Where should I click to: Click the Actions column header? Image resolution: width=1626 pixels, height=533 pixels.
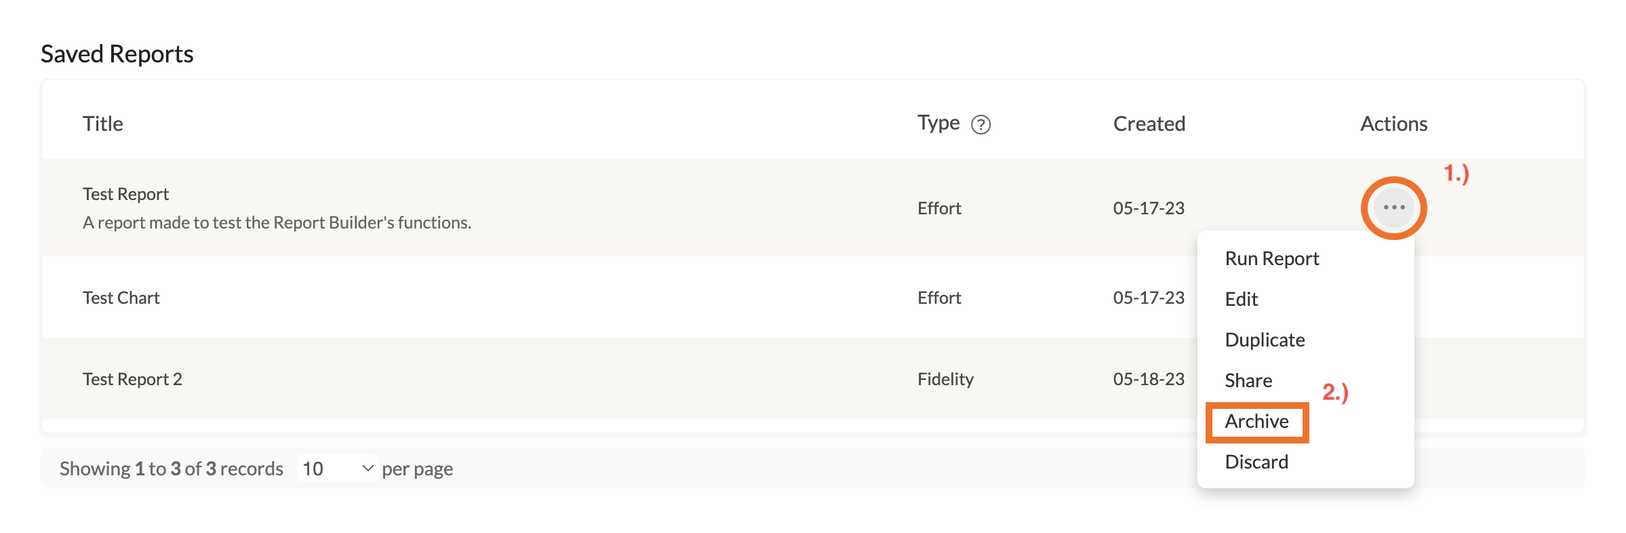pos(1393,124)
